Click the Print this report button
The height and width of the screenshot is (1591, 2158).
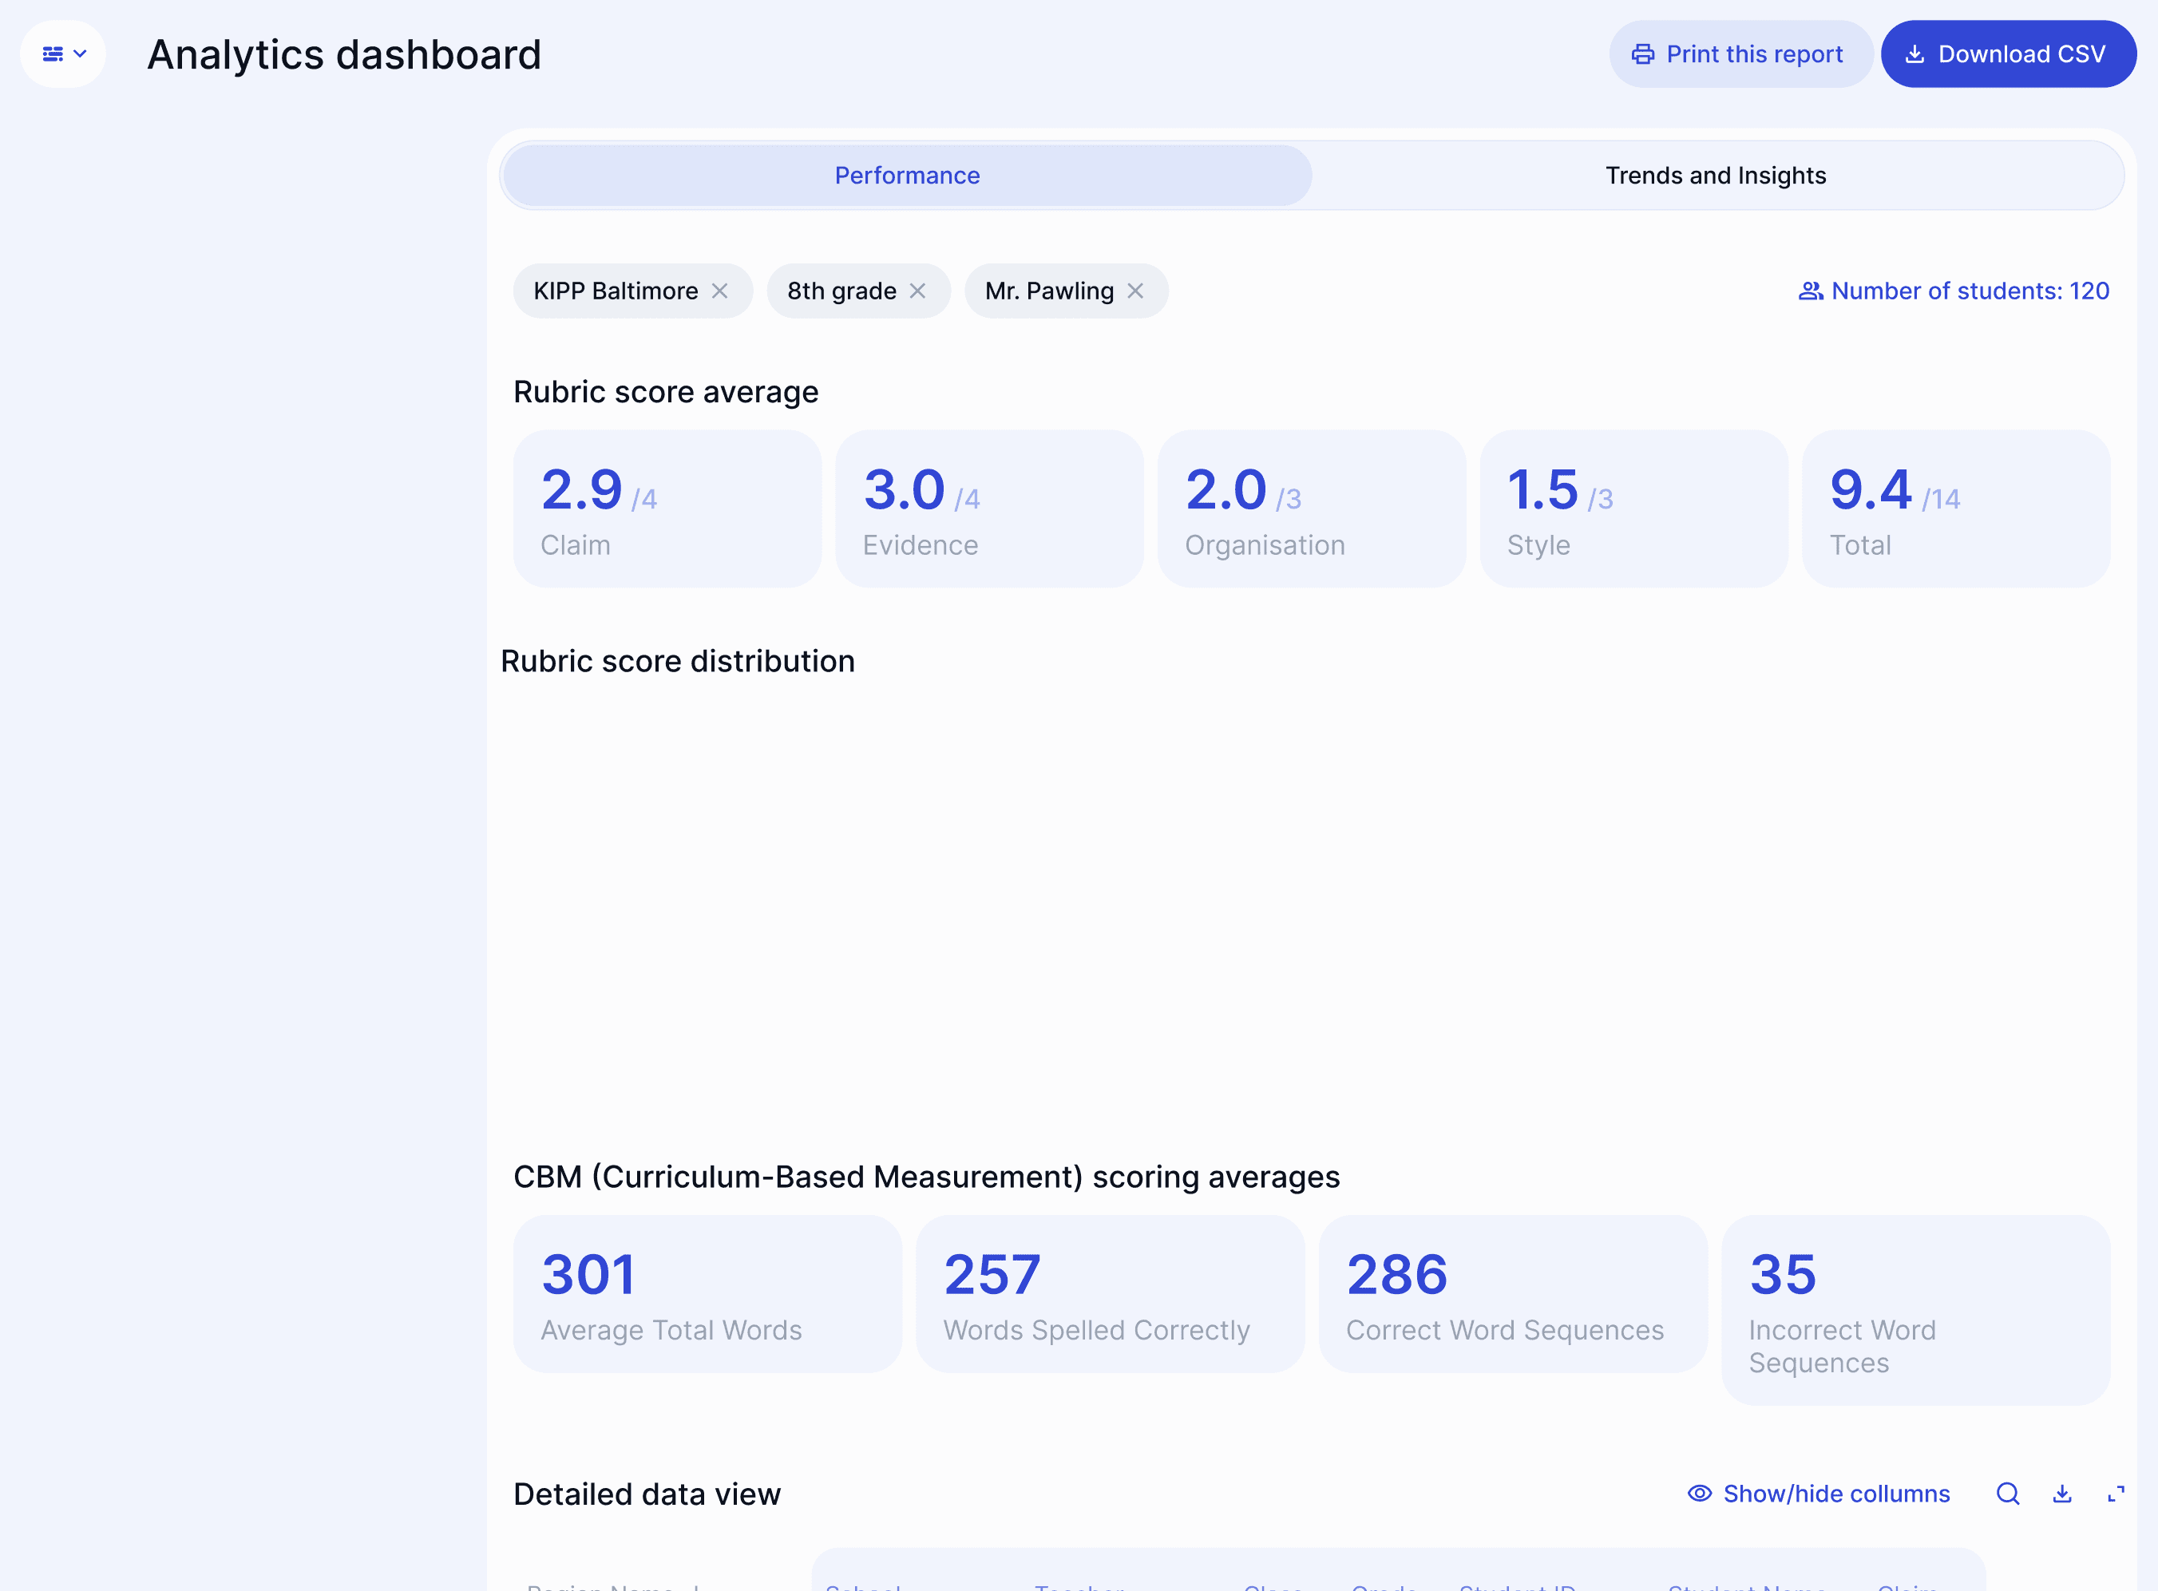pyautogui.click(x=1740, y=54)
